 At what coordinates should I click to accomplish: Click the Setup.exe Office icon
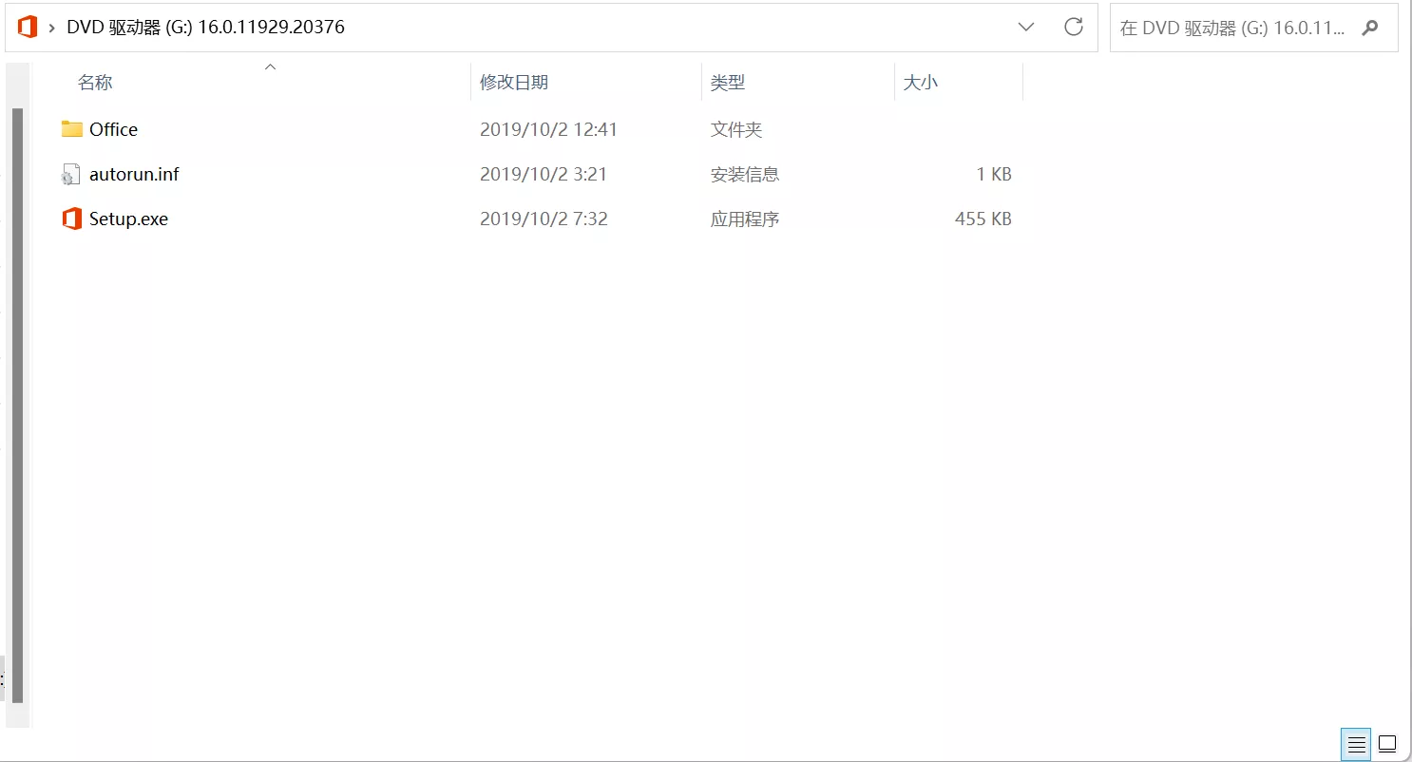(72, 219)
